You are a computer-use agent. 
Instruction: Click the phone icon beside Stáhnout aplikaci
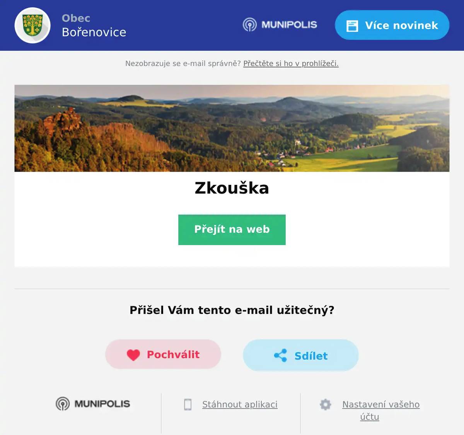pos(188,404)
